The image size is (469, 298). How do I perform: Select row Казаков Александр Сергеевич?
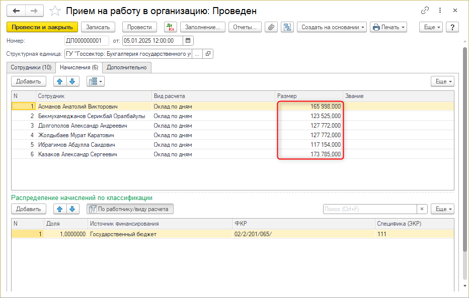point(232,154)
